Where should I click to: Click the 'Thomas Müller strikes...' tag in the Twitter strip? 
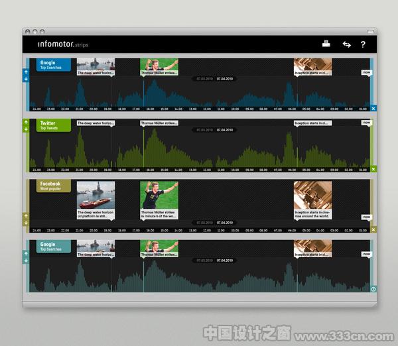[x=159, y=123]
